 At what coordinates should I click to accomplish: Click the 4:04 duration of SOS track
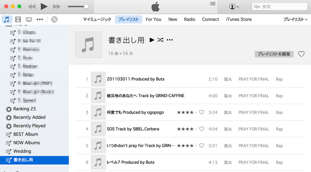pyautogui.click(x=213, y=129)
